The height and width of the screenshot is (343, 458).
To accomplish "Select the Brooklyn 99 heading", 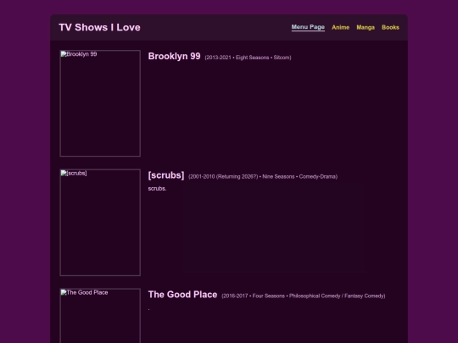I will [x=175, y=56].
